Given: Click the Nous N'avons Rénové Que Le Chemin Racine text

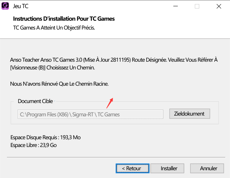Looking at the screenshot, I should click(x=59, y=84).
